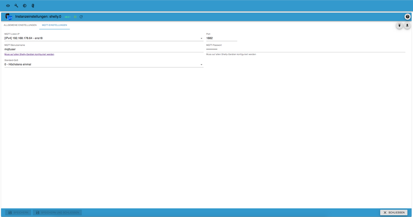Open the MQTT-Listen-IP dropdown
This screenshot has height=217, width=413.
pyautogui.click(x=104, y=38)
